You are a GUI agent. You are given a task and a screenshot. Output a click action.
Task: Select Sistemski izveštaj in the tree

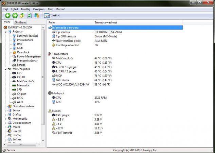tap(27, 36)
